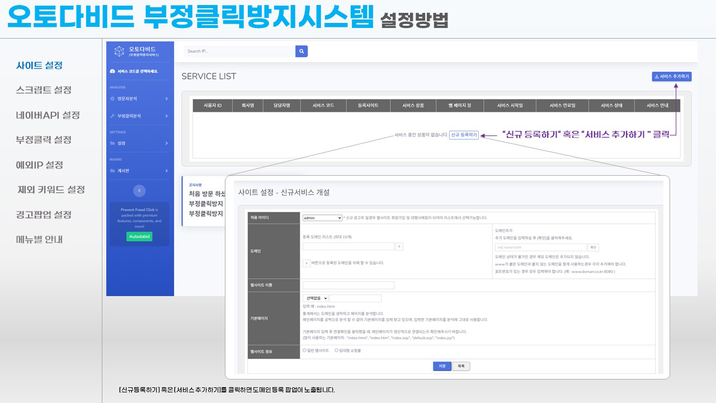Select the 일반 웹사이트 radio button
Viewport: 716px width, 403px height.
[x=304, y=350]
